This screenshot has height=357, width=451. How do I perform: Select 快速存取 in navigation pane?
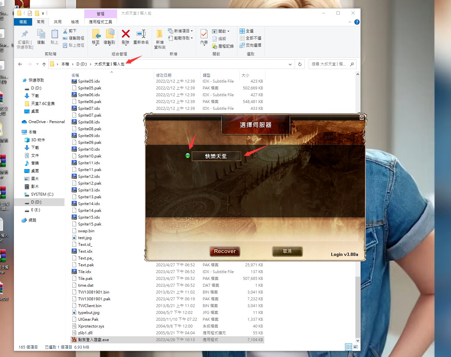click(36, 80)
